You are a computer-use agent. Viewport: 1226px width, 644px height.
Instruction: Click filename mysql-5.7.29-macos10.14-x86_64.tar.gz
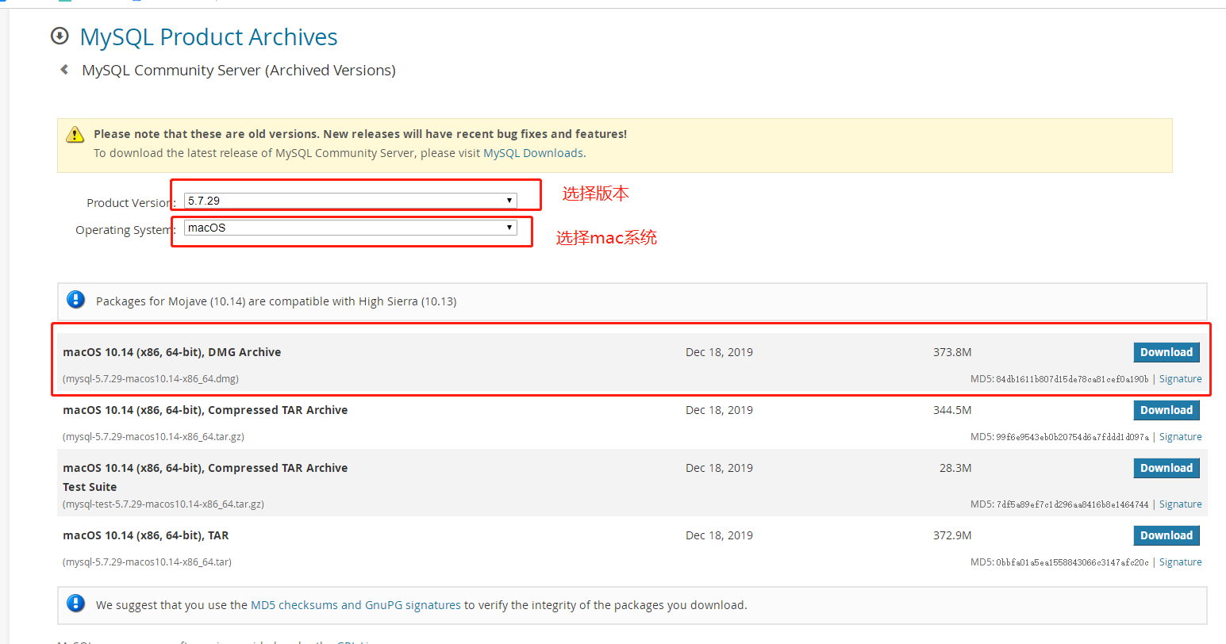[153, 437]
